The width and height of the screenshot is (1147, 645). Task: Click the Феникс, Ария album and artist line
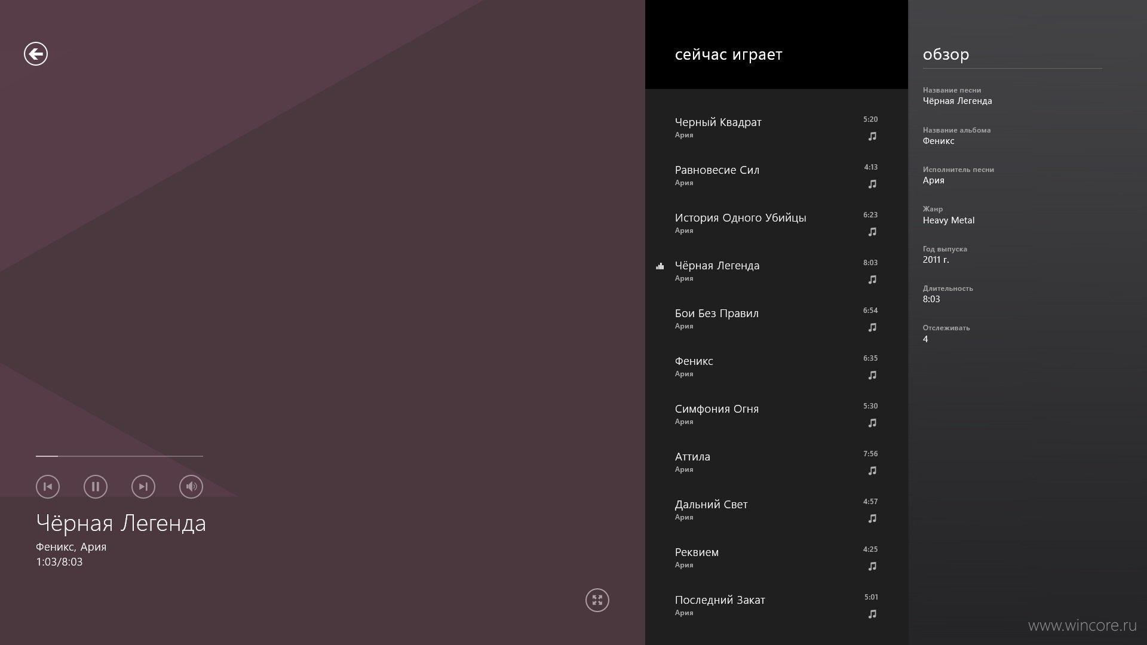(71, 547)
